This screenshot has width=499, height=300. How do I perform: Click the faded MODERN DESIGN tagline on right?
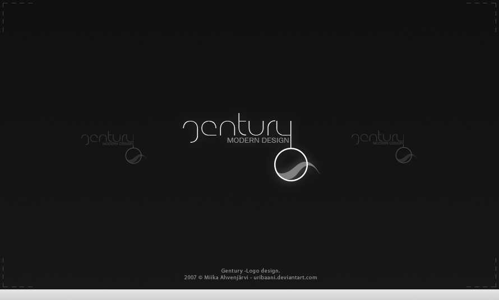pos(387,143)
